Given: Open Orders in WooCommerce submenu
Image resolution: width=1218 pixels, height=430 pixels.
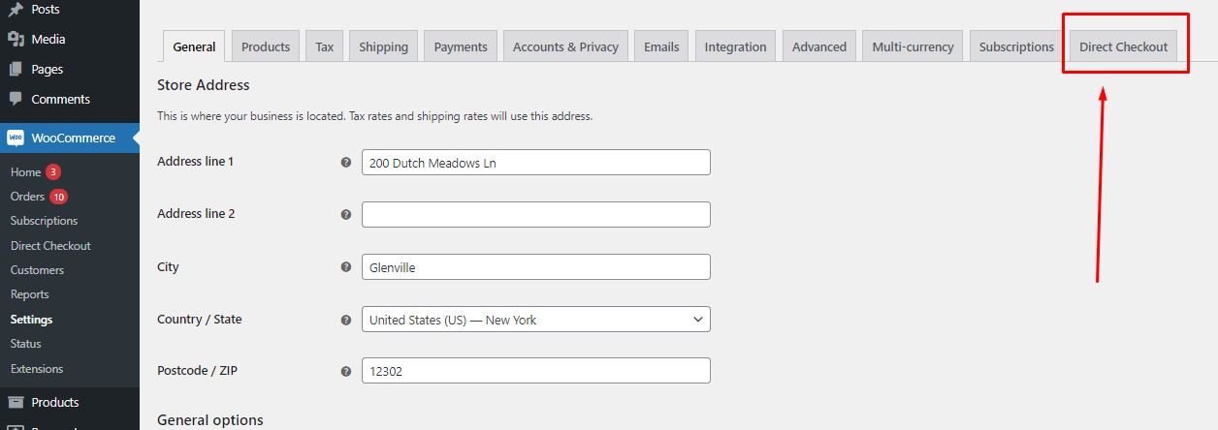Looking at the screenshot, I should (x=27, y=197).
